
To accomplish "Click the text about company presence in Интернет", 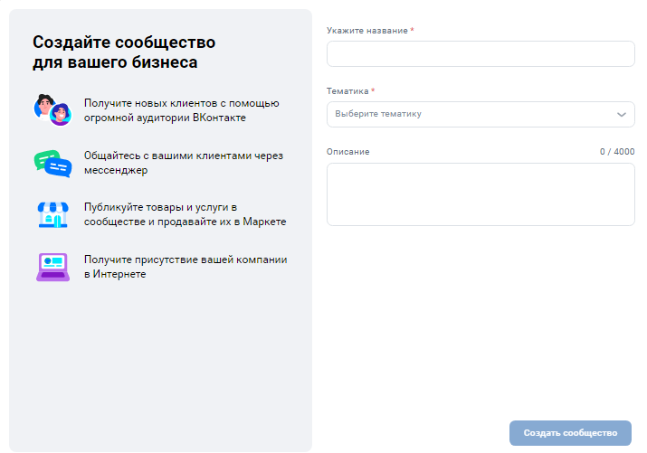I will pos(185,267).
